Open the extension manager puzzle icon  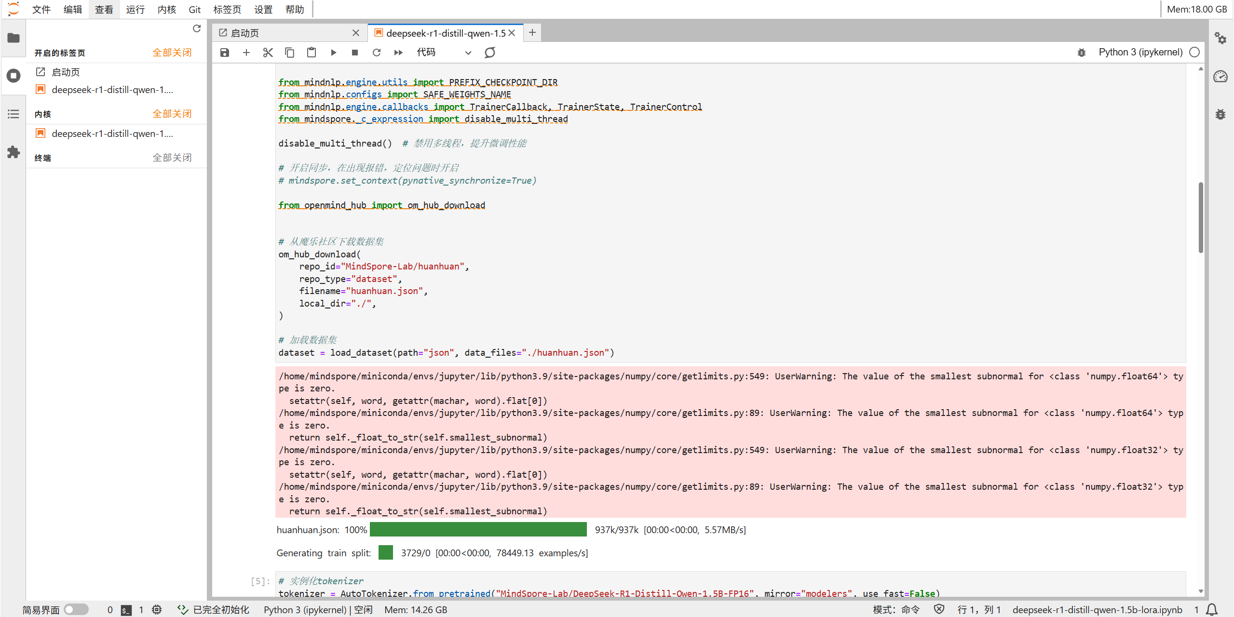click(x=14, y=152)
